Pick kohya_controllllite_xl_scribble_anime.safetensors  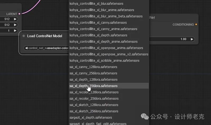tap(109, 61)
